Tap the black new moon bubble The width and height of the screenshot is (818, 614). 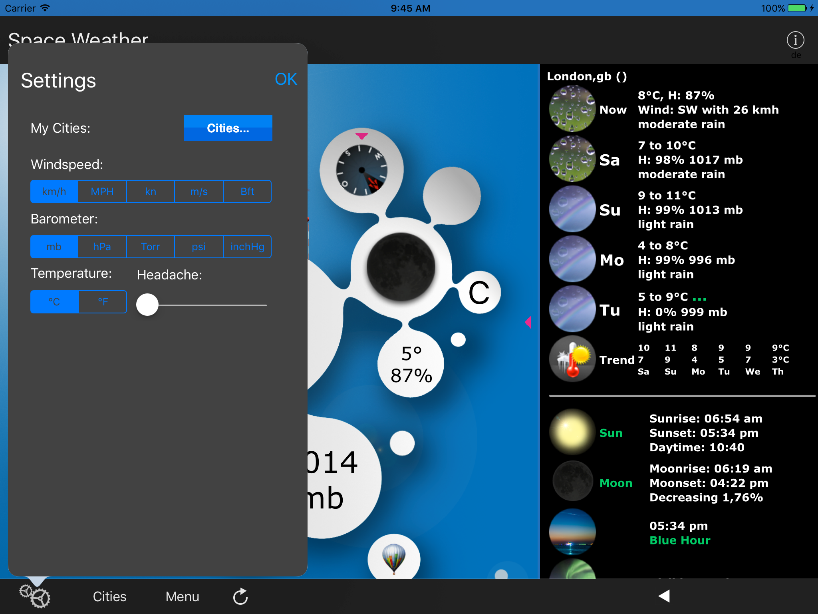(x=401, y=266)
